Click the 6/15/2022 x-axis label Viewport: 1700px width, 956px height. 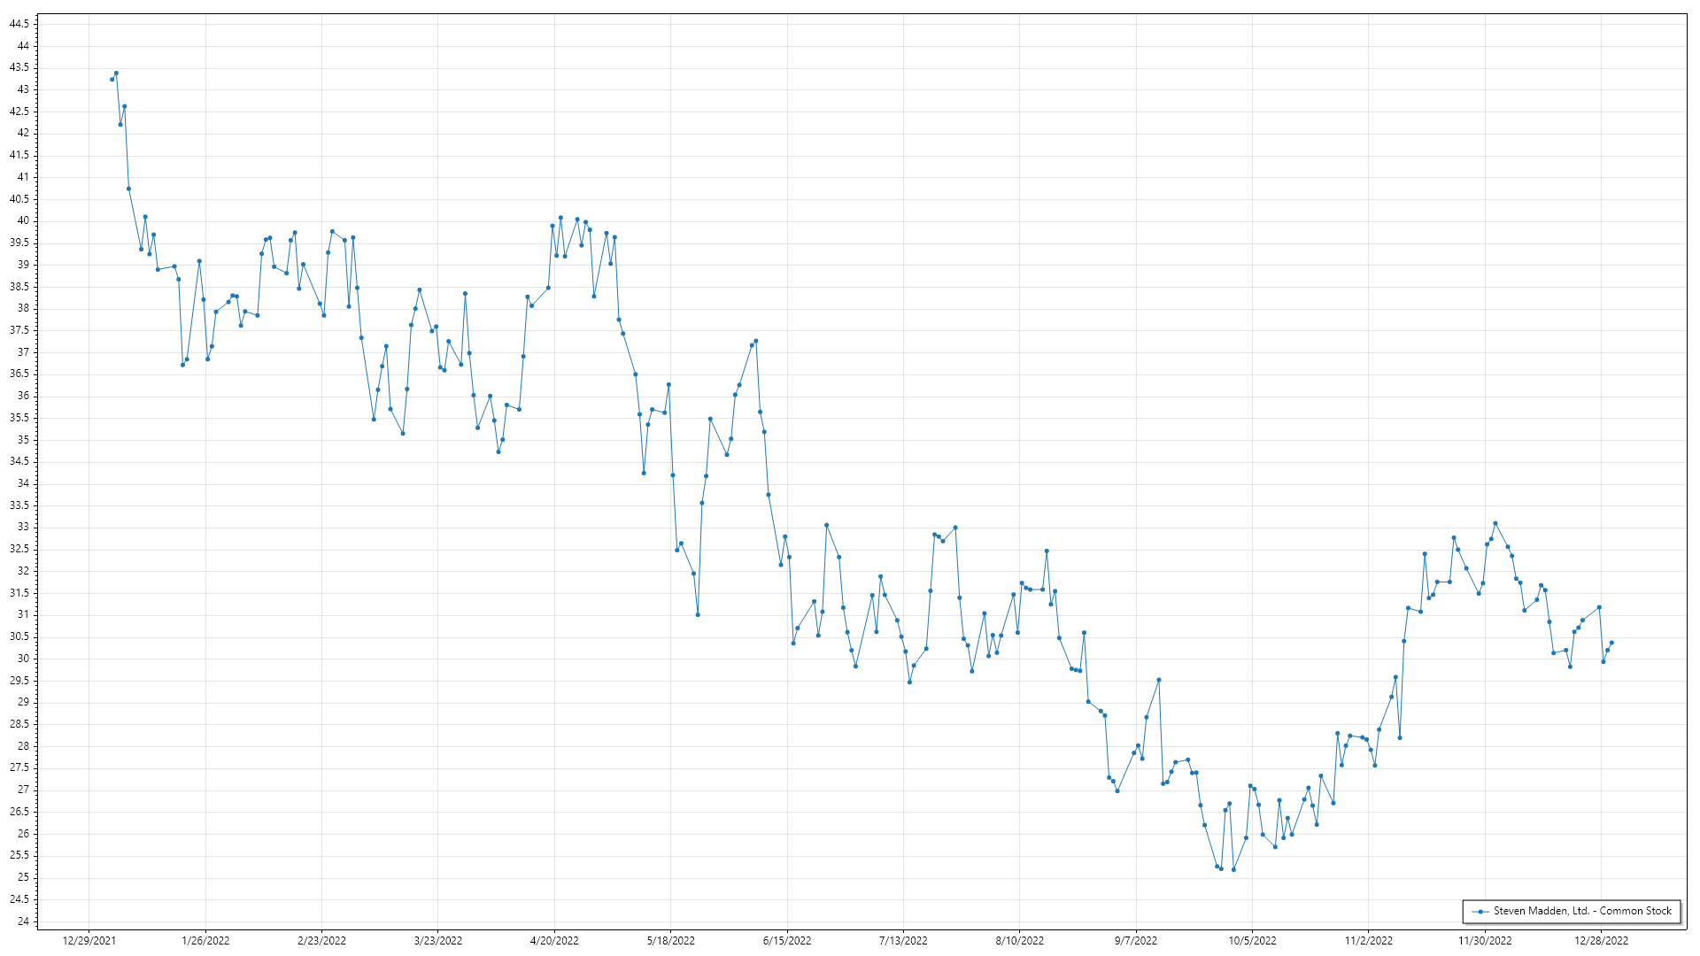tap(787, 940)
